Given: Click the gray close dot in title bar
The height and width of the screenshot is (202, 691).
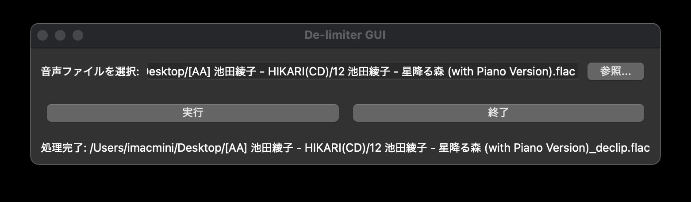Looking at the screenshot, I should [42, 35].
